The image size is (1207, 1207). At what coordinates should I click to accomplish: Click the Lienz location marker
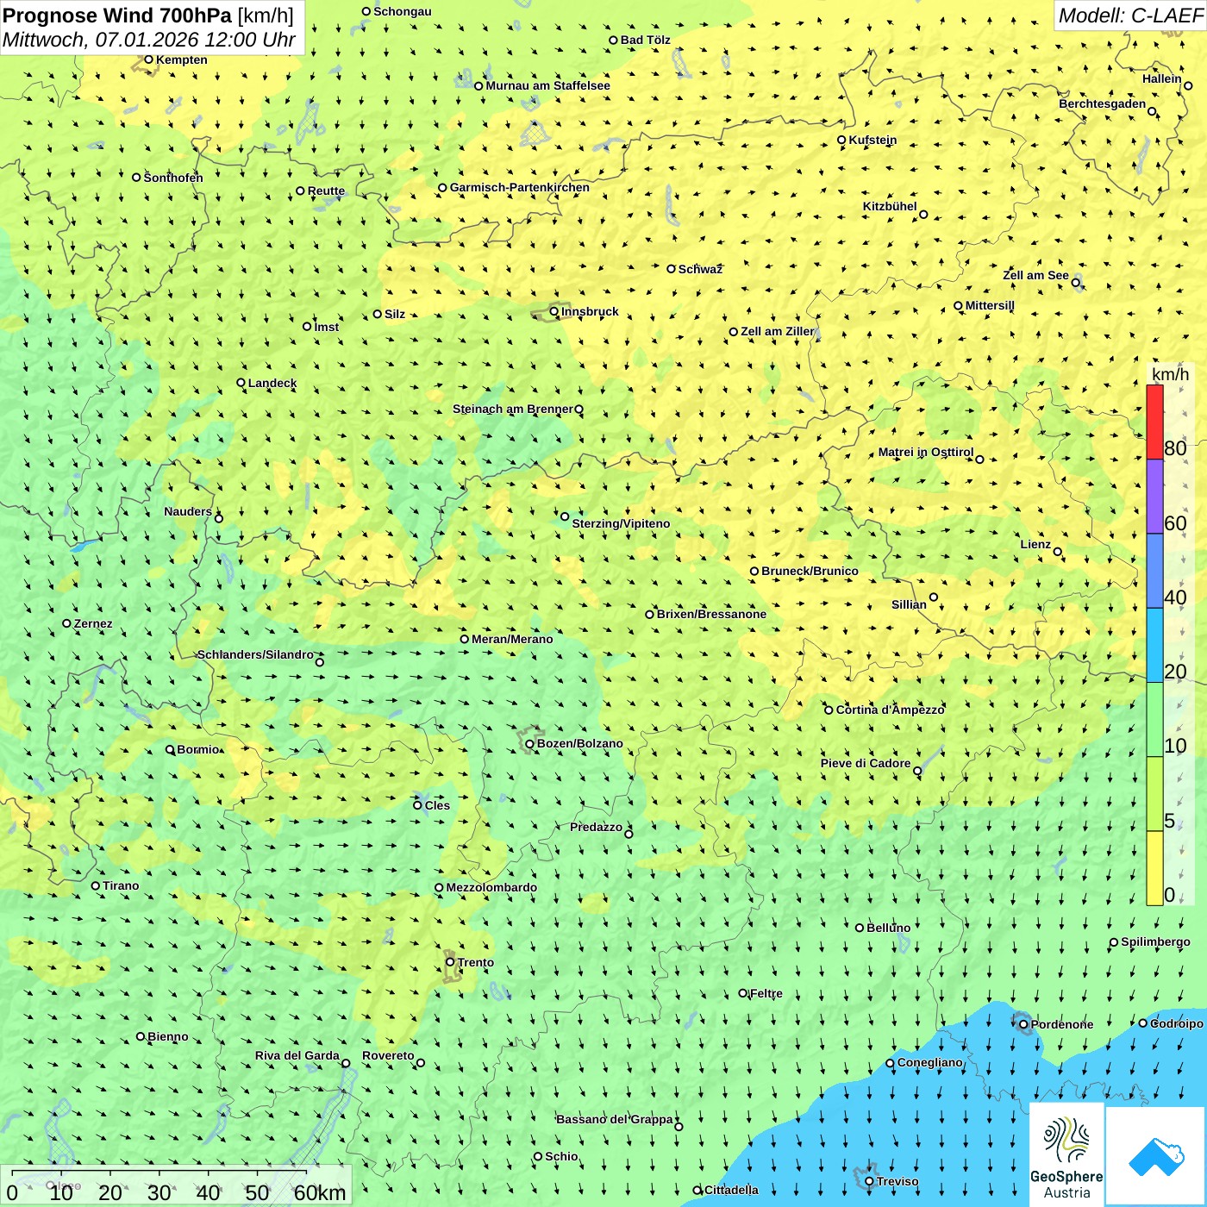pyautogui.click(x=1058, y=552)
